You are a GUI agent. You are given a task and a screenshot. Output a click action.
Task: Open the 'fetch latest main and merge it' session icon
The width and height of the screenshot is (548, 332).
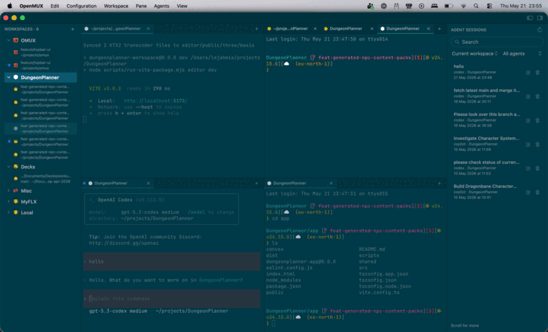tap(528, 97)
